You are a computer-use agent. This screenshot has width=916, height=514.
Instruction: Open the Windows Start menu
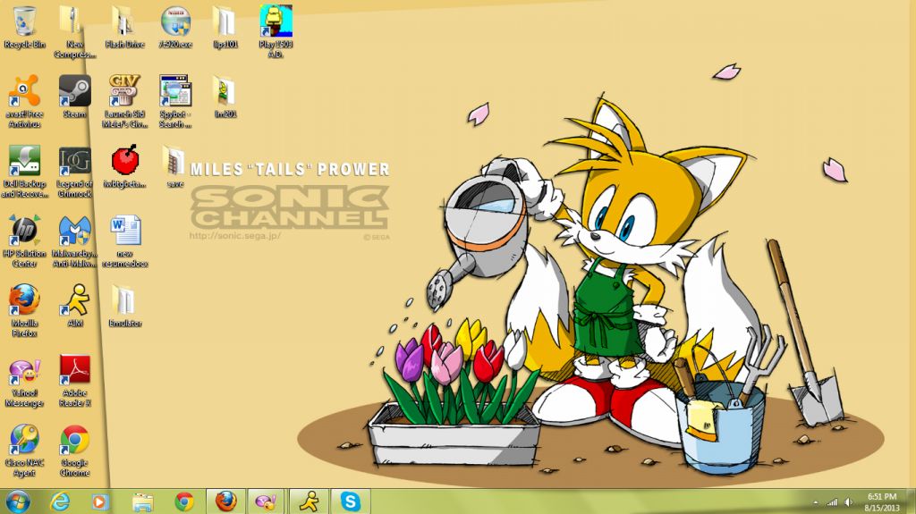tap(18, 501)
